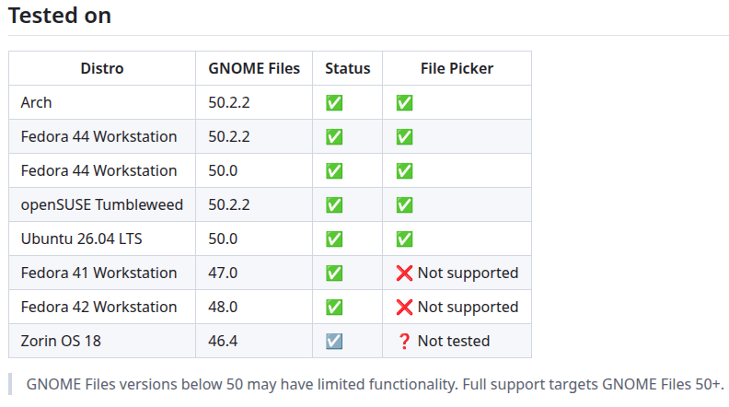Click Status checkmark for openSUSE Tumbleweed
Screen dimensions: 729x407
tap(334, 204)
